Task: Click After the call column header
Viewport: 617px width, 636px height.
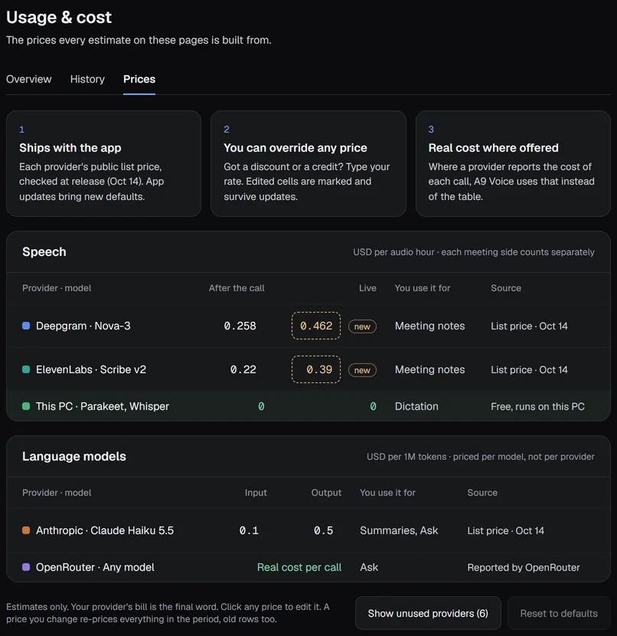Action: [237, 288]
